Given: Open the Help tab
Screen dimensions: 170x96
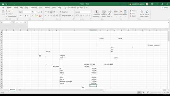Looking at the screenshot, I should coord(59,8).
